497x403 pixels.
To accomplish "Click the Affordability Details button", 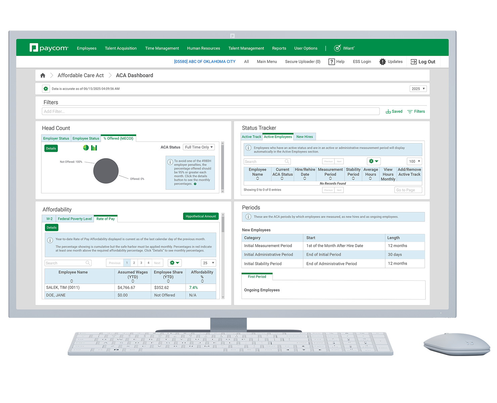I will [x=52, y=228].
